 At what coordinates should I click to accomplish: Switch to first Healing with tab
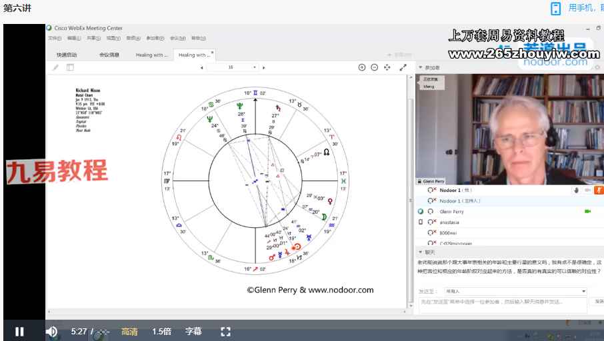(x=151, y=55)
